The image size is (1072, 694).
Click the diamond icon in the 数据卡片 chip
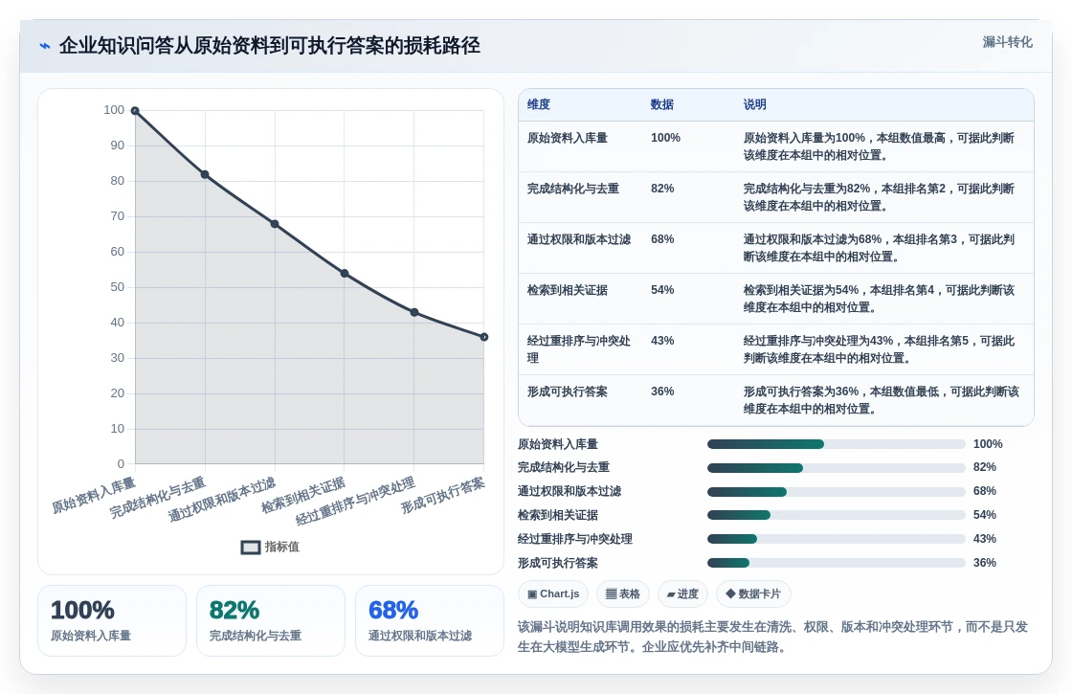click(x=730, y=593)
